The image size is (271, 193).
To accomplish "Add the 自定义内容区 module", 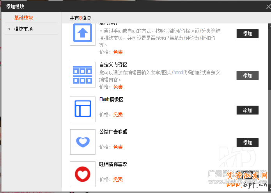I will coord(247,75).
